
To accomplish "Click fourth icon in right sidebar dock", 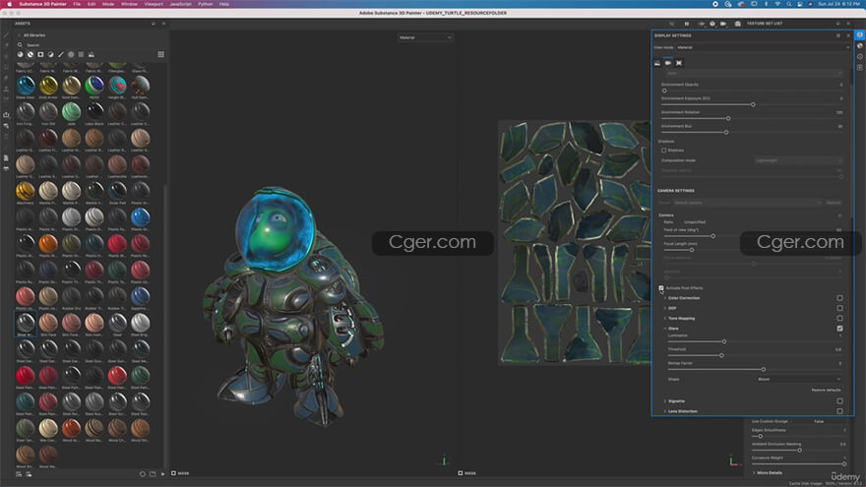I will point(859,67).
